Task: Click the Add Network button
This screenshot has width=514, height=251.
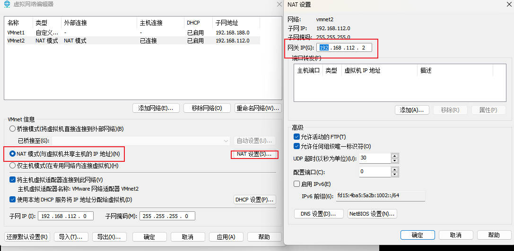Action: (x=156, y=108)
